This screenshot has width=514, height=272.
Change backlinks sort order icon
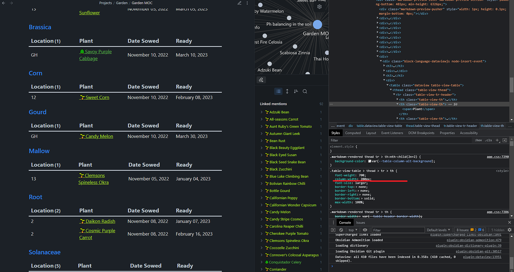[296, 91]
